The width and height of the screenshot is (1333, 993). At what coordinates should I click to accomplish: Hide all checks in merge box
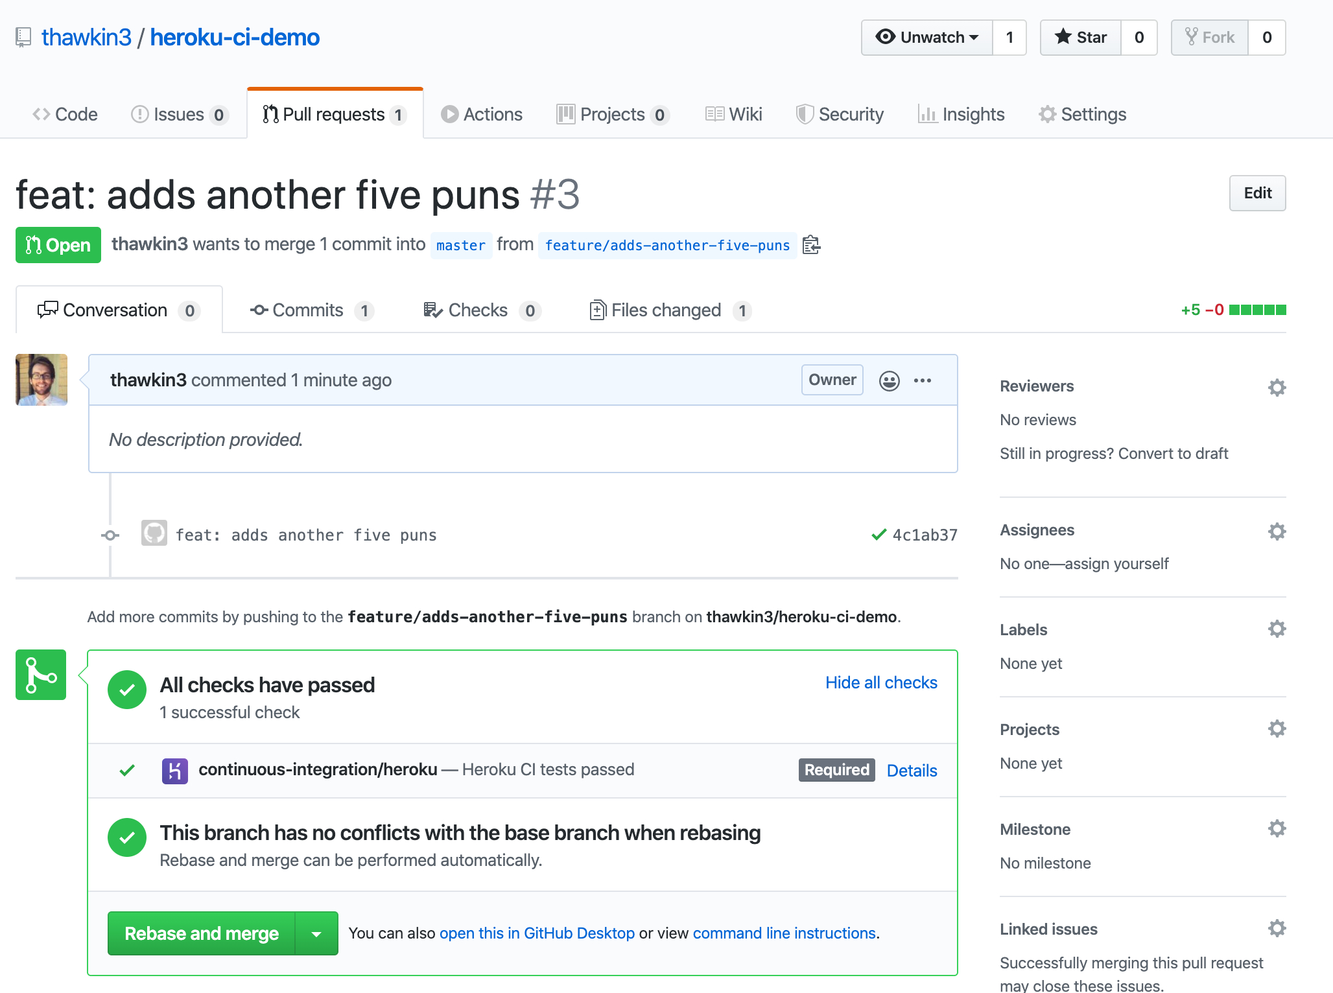click(x=881, y=683)
